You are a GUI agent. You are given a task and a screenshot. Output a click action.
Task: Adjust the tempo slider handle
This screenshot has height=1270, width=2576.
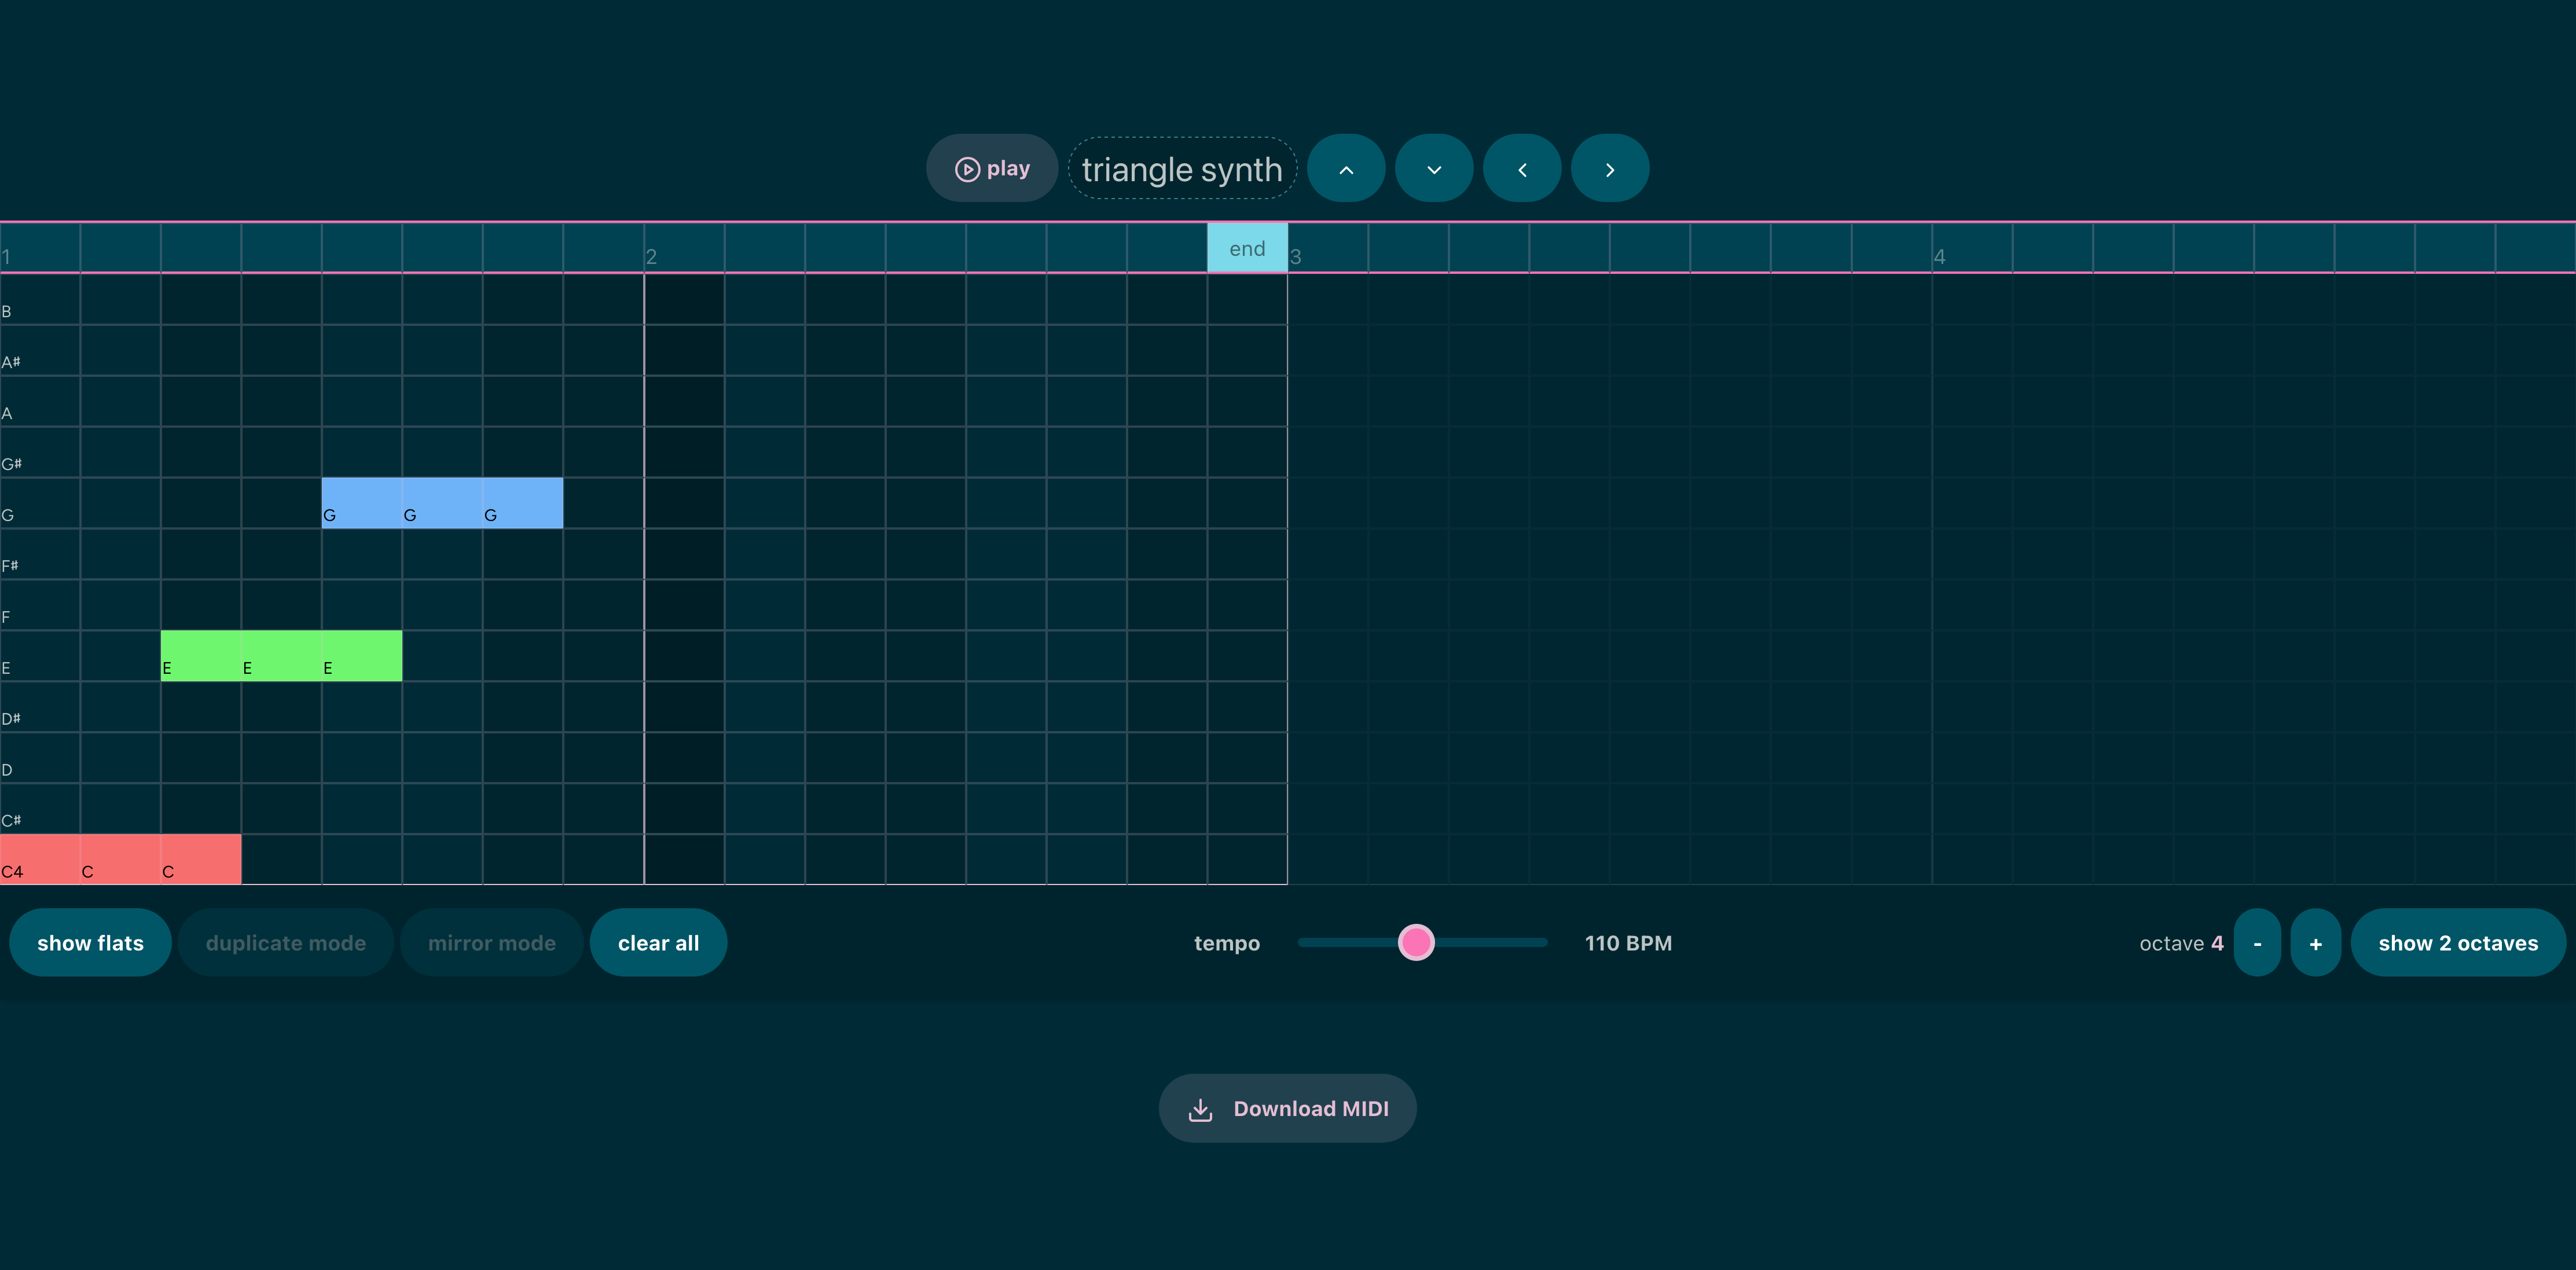1416,943
